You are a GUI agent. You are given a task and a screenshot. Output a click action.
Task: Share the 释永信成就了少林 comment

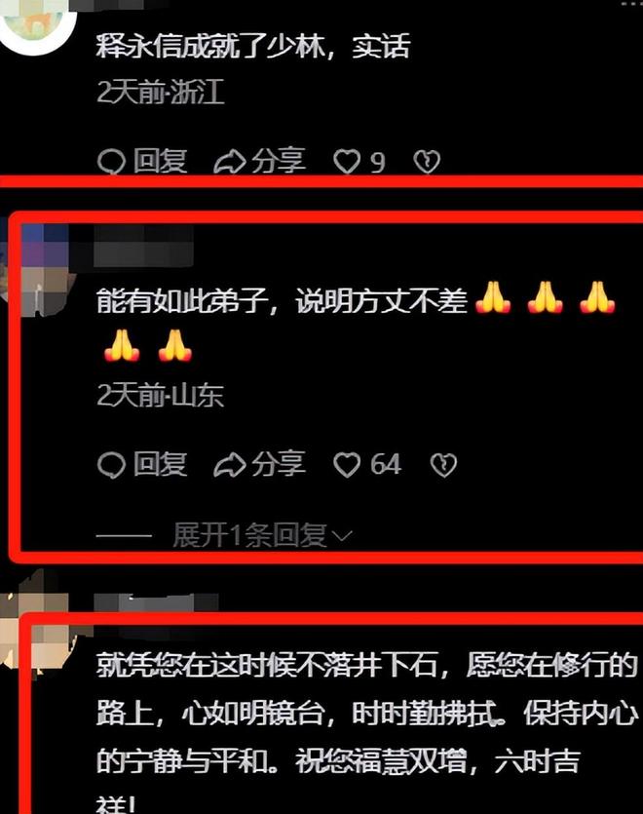click(x=260, y=161)
